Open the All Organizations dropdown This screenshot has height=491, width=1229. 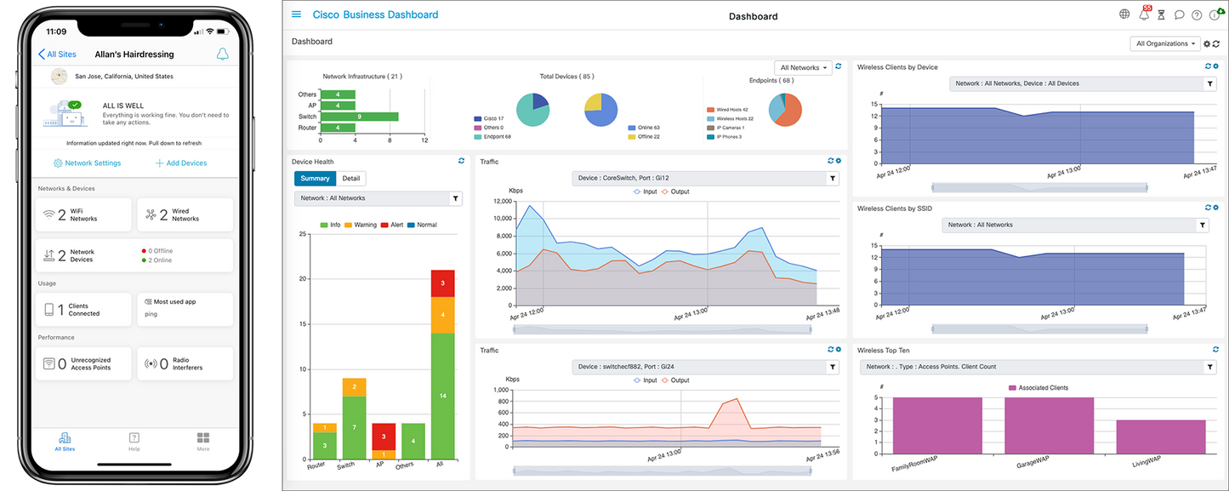(1164, 43)
